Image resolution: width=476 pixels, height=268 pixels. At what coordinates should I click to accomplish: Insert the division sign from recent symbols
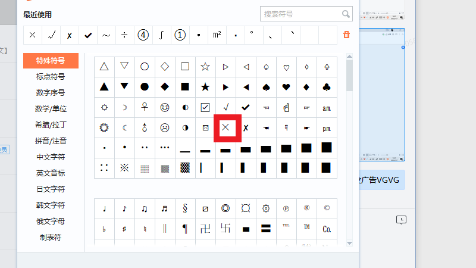pos(124,35)
